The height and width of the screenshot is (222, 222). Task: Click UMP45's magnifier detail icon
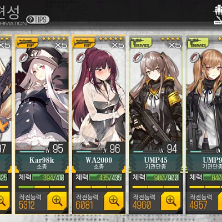click(171, 201)
